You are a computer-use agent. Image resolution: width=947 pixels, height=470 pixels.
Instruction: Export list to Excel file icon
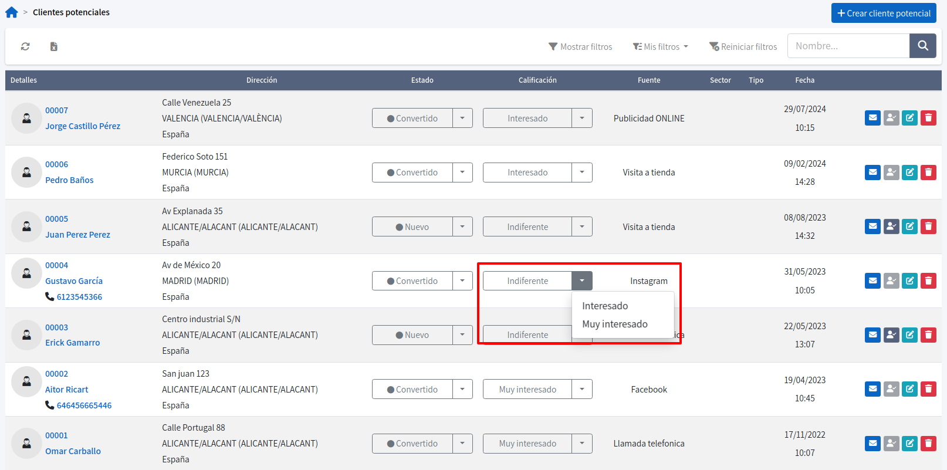coord(53,46)
